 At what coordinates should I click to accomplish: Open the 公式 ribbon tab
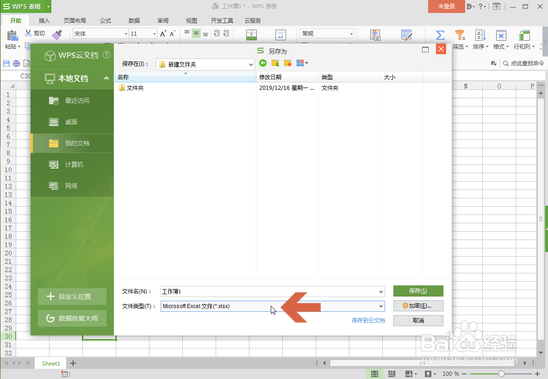106,21
